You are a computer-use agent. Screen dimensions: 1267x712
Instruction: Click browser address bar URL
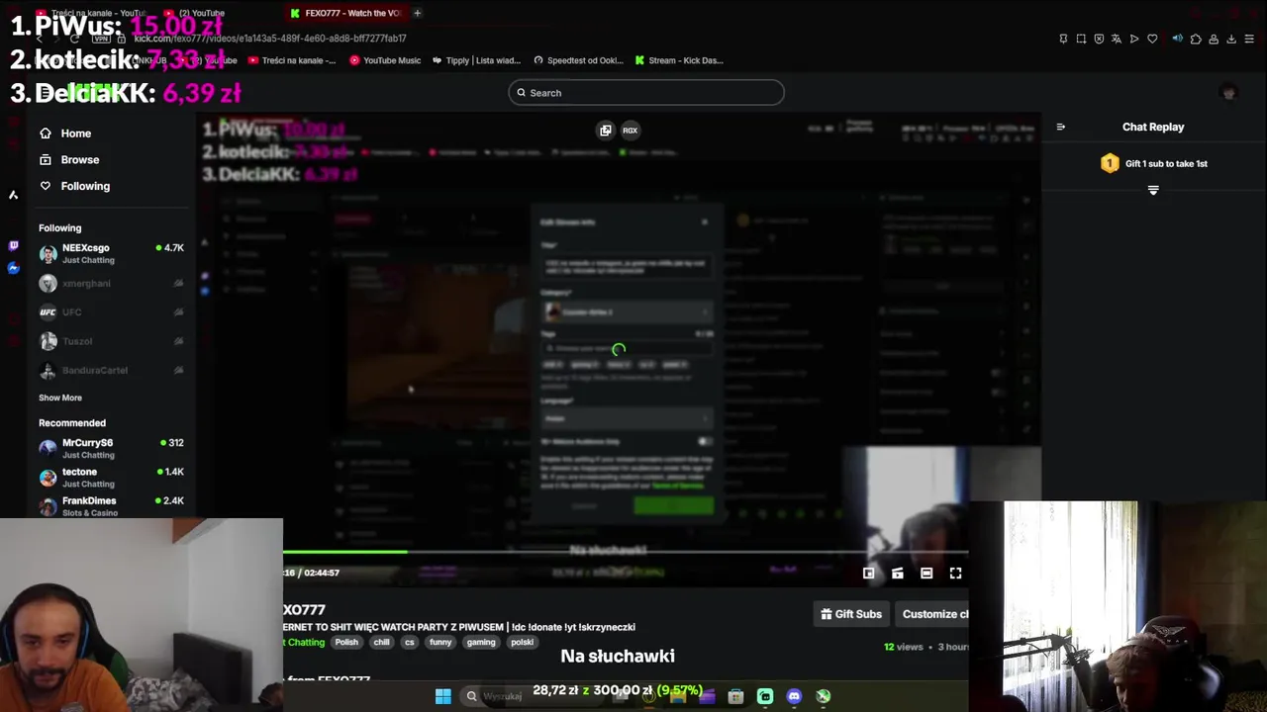tap(269, 39)
